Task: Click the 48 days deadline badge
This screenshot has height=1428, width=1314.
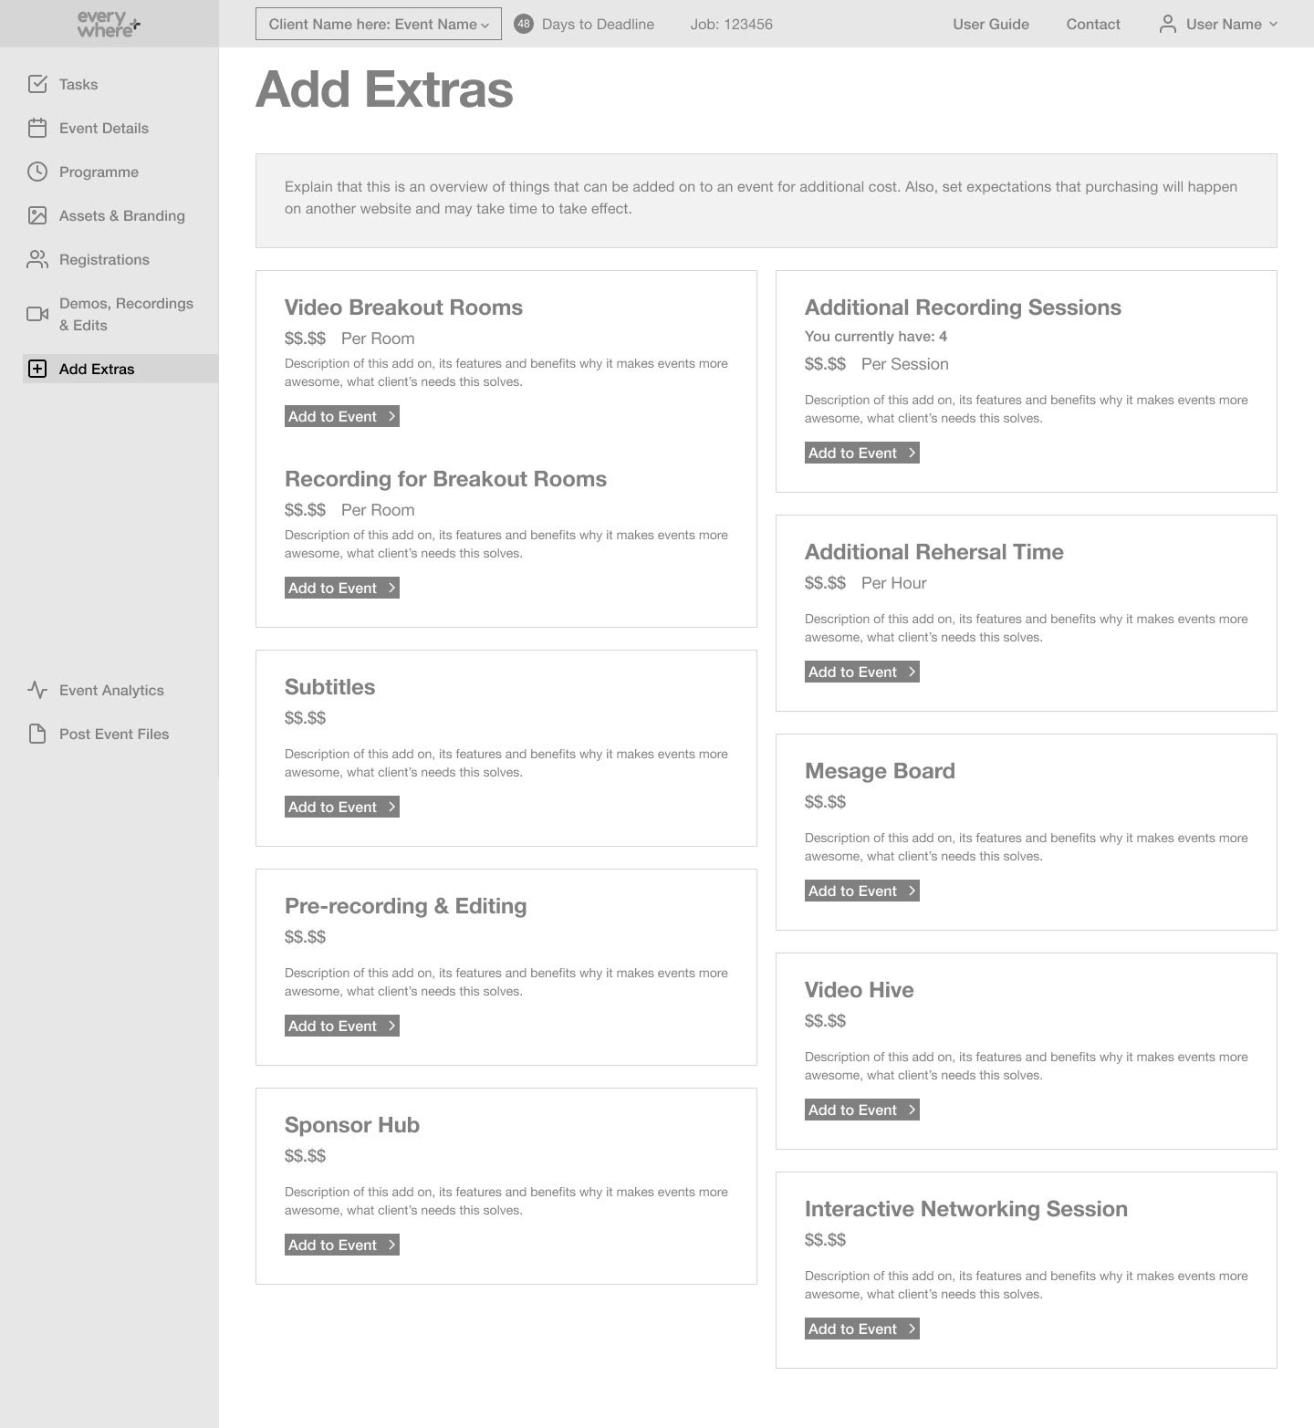Action: click(x=524, y=24)
